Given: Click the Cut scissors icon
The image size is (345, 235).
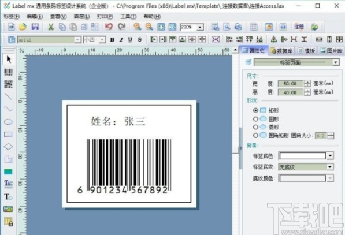Looking at the screenshot, I should pos(51,27).
